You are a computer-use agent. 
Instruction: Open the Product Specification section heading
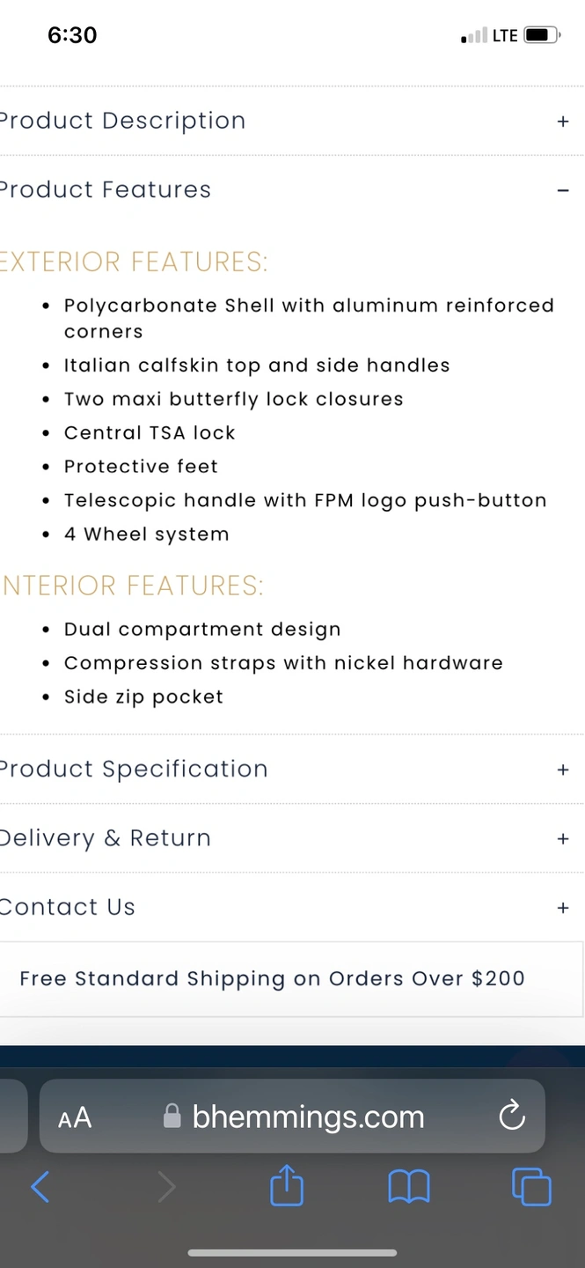click(133, 770)
